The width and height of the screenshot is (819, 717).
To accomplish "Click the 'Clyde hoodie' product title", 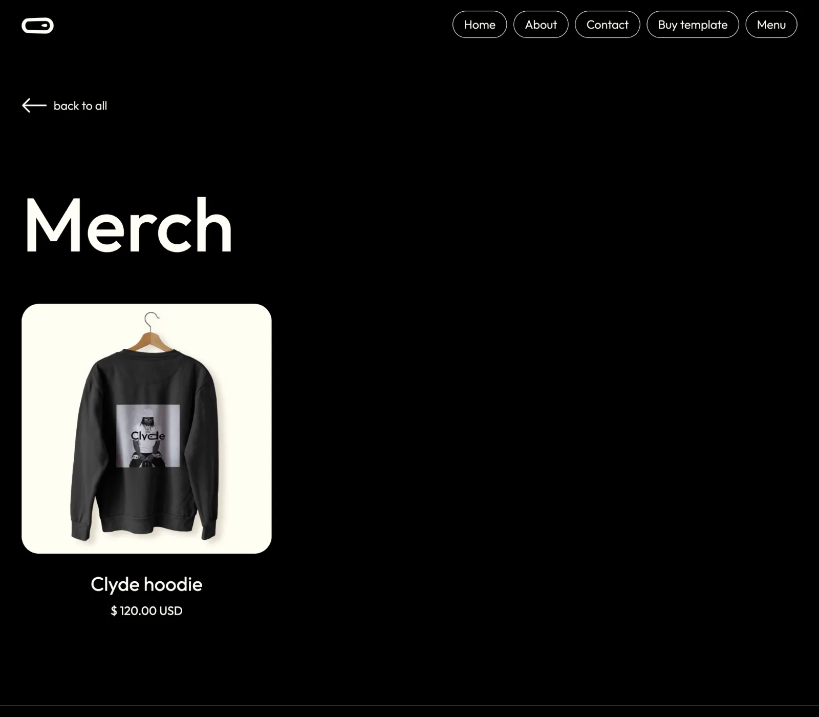I will tap(146, 584).
